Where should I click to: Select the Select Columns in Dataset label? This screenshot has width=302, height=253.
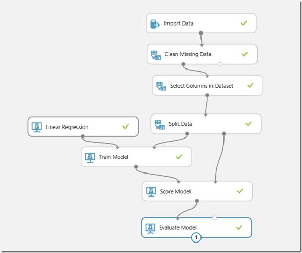tap(202, 86)
